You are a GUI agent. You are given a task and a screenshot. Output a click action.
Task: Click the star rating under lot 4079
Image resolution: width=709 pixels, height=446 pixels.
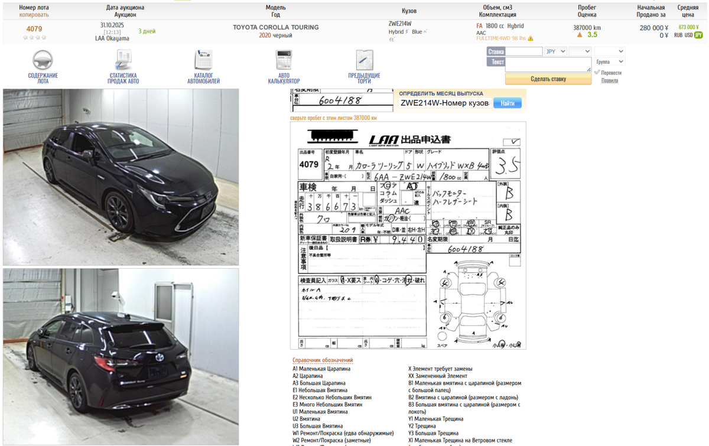tap(34, 37)
